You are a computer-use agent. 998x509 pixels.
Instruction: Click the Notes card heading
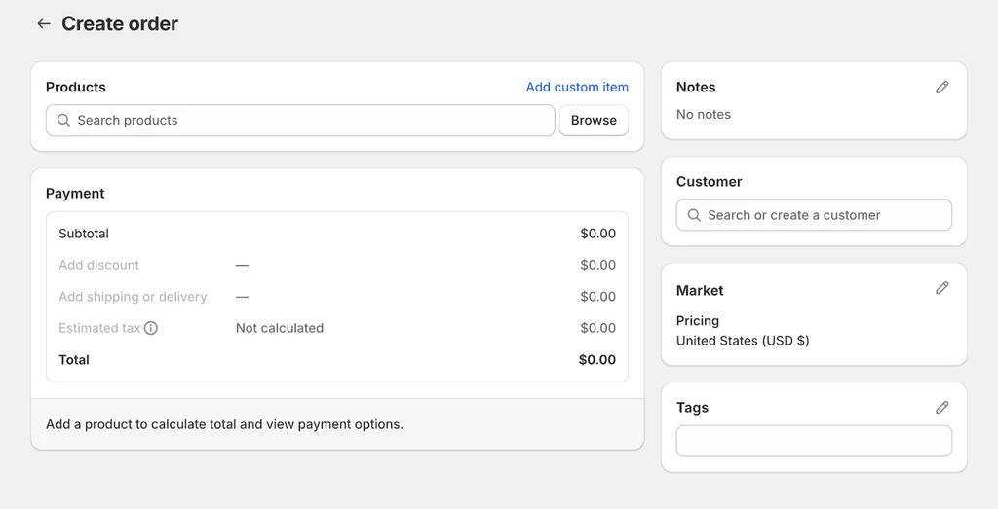coord(696,87)
